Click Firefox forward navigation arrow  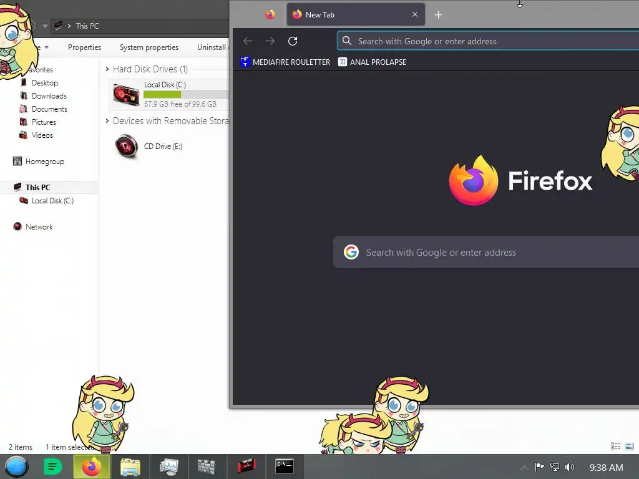pyautogui.click(x=270, y=41)
